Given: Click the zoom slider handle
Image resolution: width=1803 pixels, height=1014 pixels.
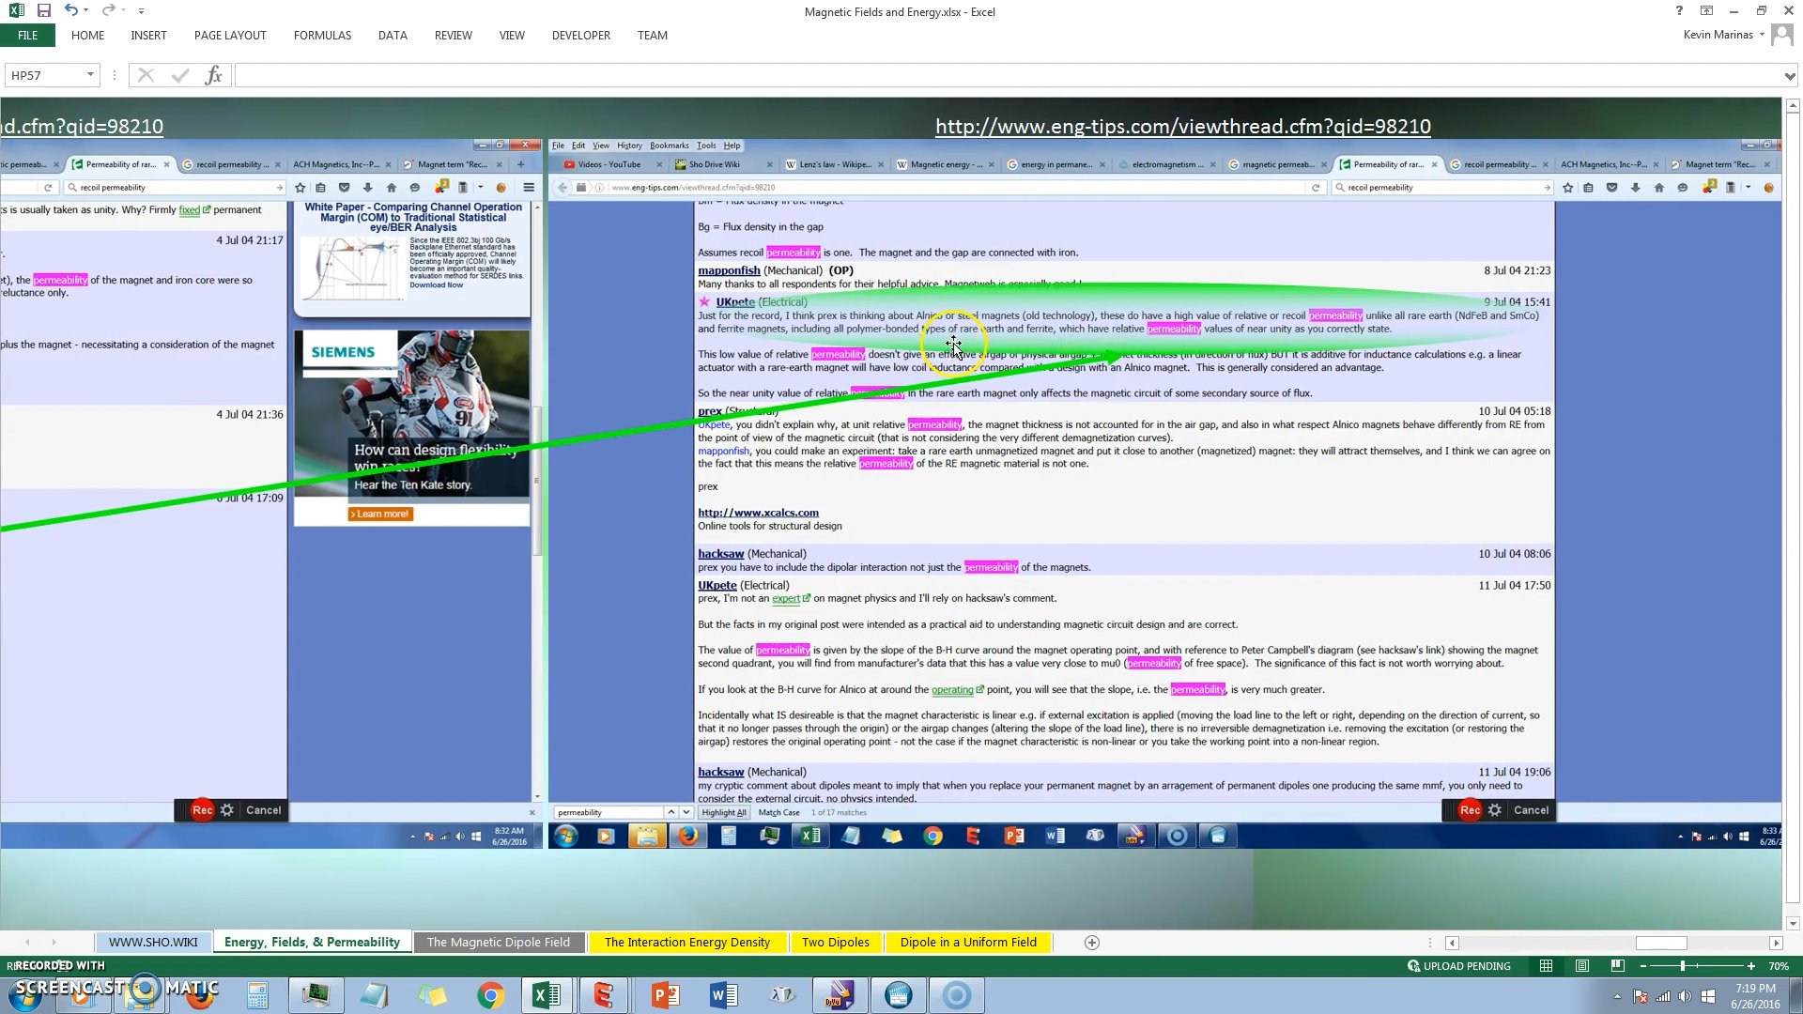Looking at the screenshot, I should [1682, 966].
